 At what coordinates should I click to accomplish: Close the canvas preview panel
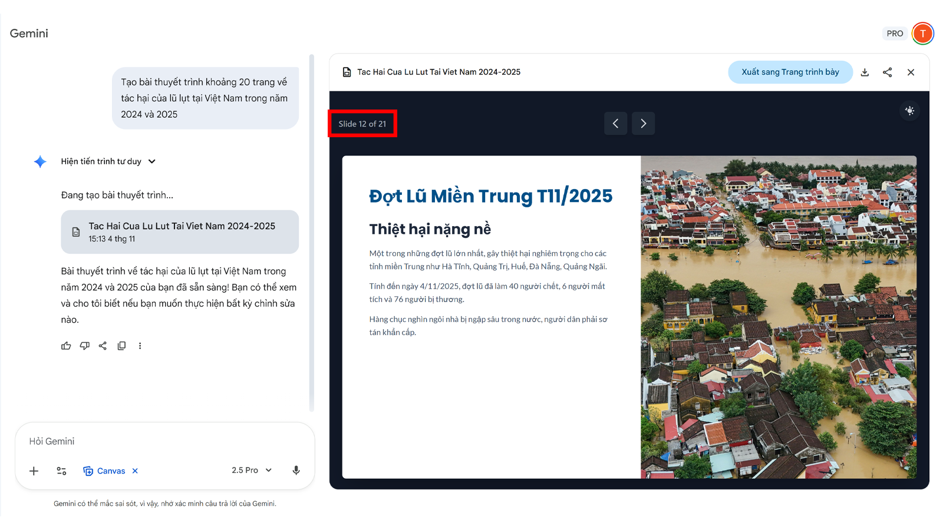click(911, 72)
